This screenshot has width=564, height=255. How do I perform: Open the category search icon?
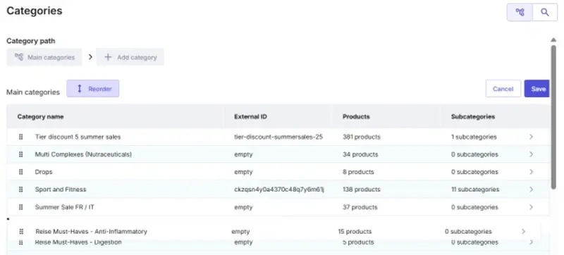545,13
